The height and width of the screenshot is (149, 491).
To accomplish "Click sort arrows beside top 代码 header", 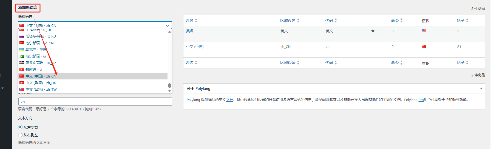I will coord(336,21).
